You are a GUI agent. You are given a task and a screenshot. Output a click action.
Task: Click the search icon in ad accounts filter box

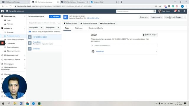click(58, 23)
